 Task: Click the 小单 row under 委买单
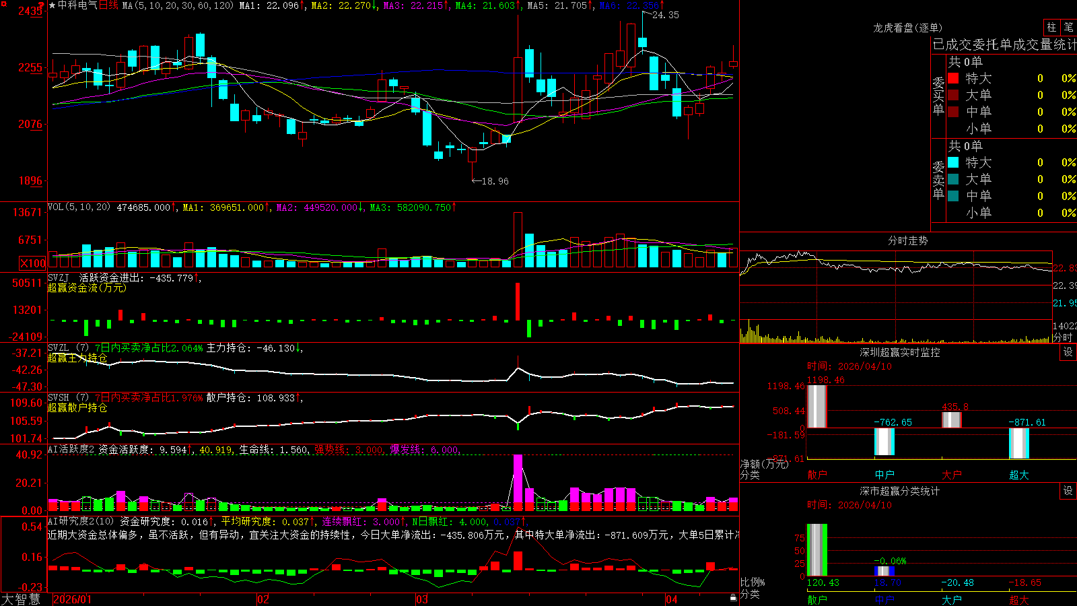tap(1012, 128)
